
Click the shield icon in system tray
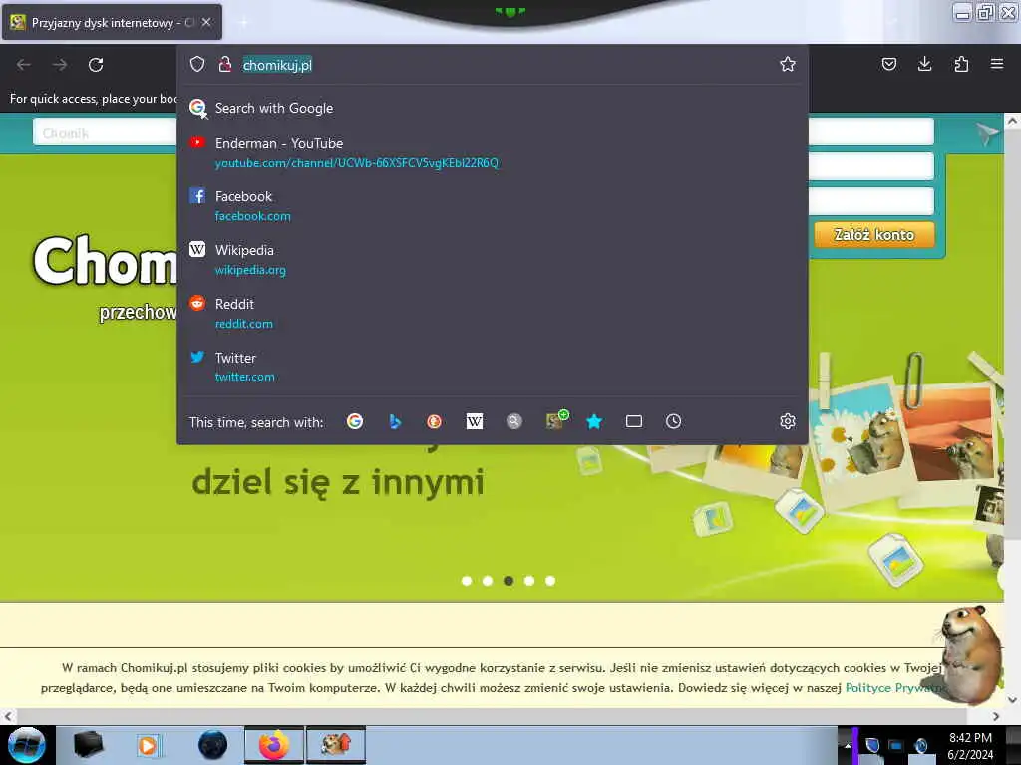pyautogui.click(x=872, y=745)
